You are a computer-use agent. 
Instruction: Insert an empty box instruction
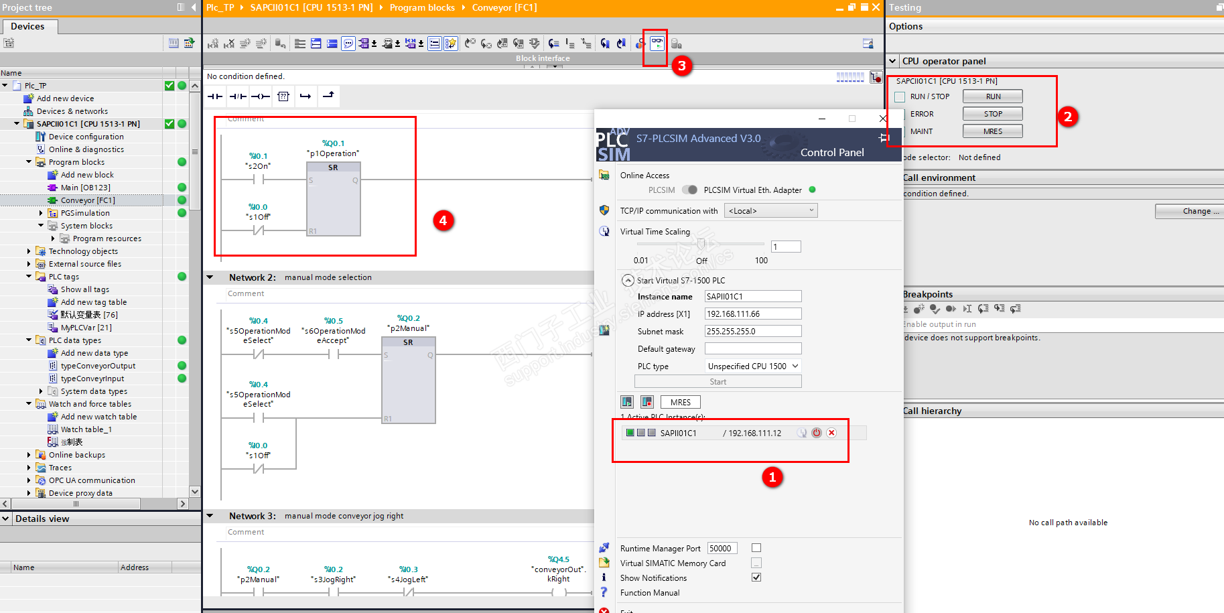coord(283,96)
